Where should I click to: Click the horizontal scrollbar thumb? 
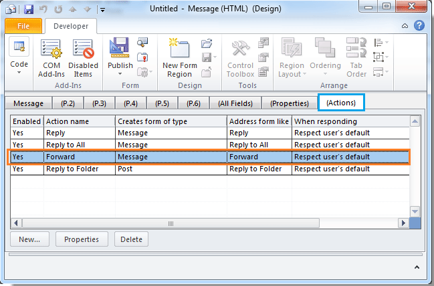click(x=171, y=223)
